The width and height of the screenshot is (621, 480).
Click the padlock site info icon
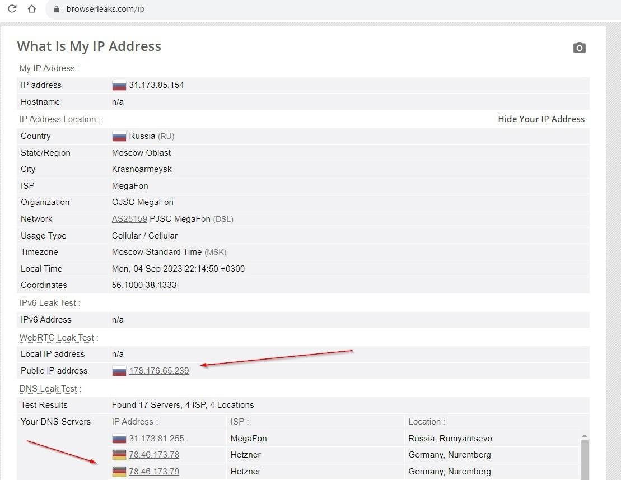(55, 9)
